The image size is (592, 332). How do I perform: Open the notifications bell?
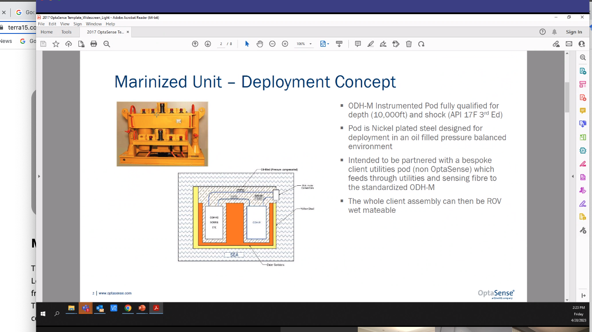(x=554, y=32)
